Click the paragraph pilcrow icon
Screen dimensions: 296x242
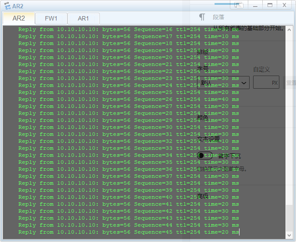pos(202,17)
